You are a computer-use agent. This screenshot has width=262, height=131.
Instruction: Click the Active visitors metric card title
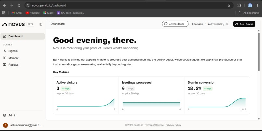(67, 82)
